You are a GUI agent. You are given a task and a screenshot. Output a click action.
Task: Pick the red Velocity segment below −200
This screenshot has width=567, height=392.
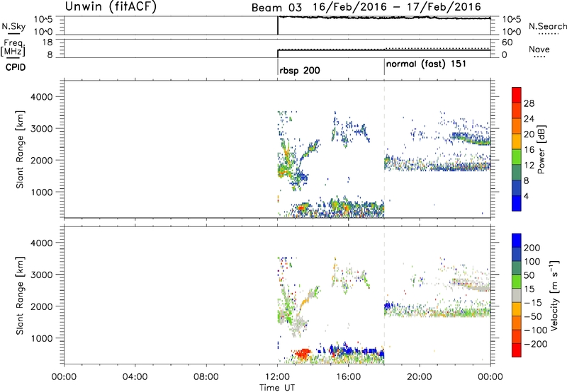pyautogui.click(x=517, y=350)
